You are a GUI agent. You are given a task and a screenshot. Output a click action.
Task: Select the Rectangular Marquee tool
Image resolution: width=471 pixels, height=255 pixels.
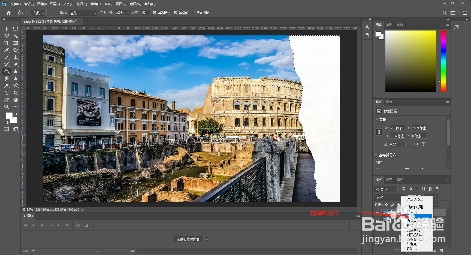(x=16, y=29)
